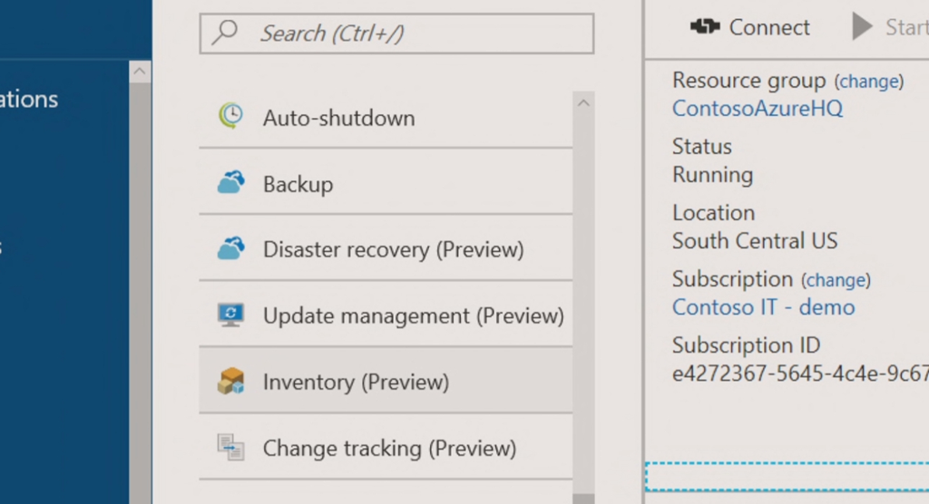
Task: Click the Disaster recovery cloud icon
Action: coord(231,248)
